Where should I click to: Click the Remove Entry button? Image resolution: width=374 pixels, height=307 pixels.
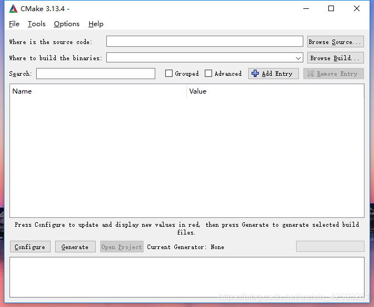333,74
